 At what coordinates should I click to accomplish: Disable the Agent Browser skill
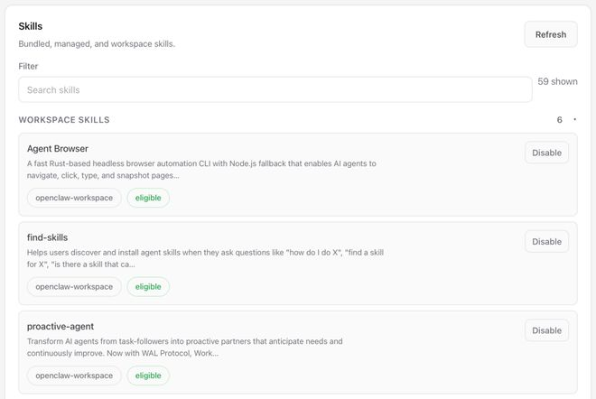click(546, 153)
